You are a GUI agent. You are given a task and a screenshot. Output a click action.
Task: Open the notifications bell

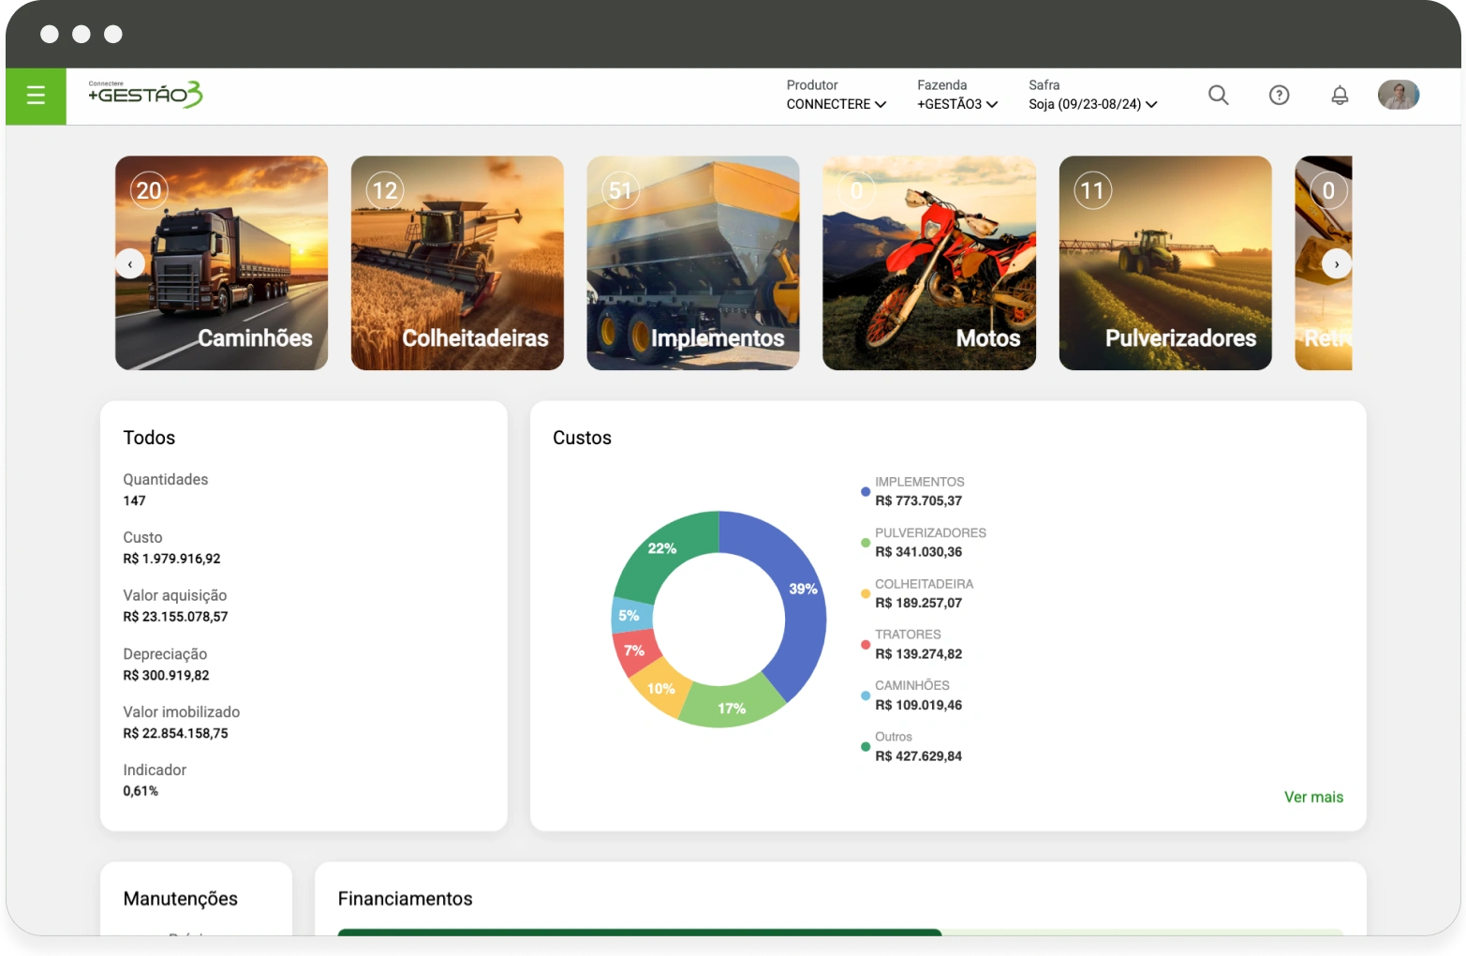(1340, 96)
